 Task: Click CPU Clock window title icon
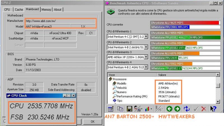(x=9, y=96)
